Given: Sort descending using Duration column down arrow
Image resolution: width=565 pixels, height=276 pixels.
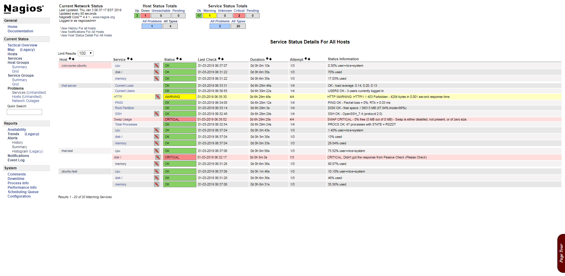Looking at the screenshot, I should coord(270,59).
